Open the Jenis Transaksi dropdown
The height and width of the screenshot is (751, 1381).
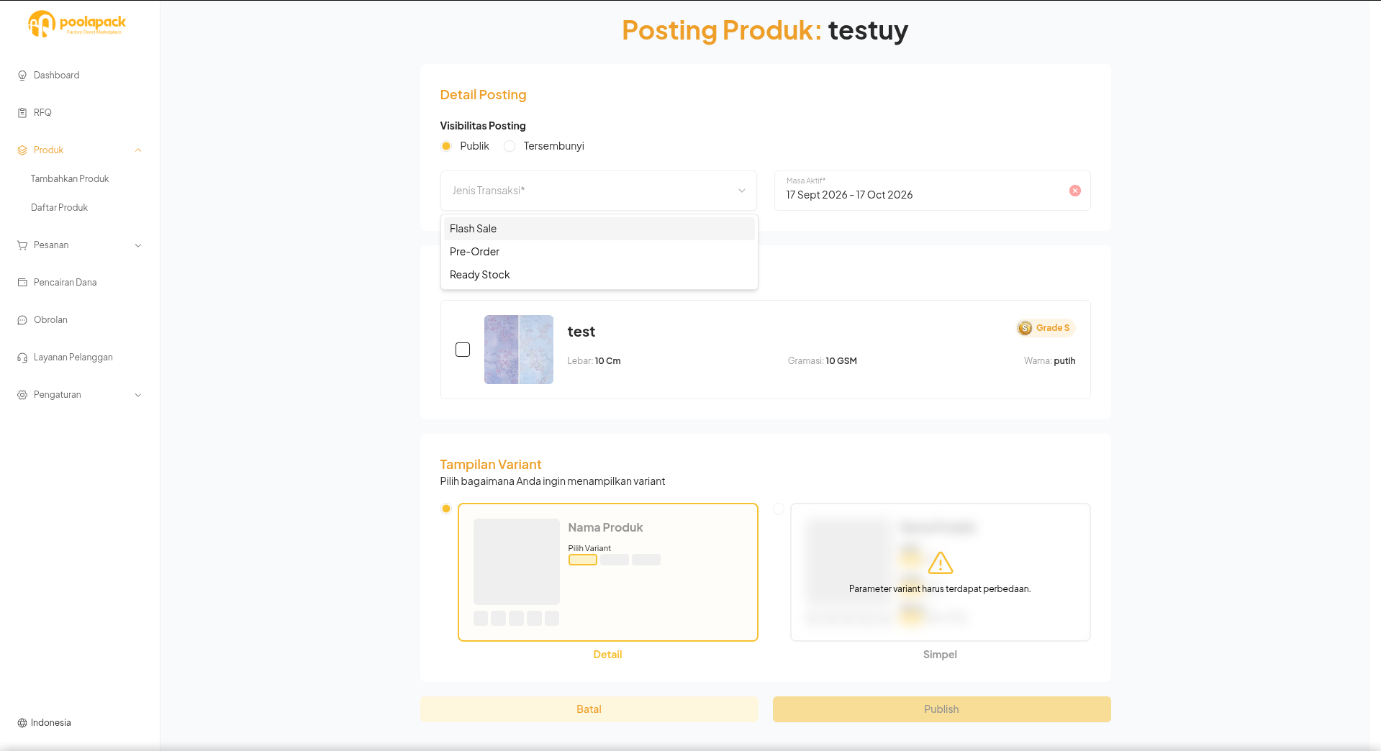(598, 191)
